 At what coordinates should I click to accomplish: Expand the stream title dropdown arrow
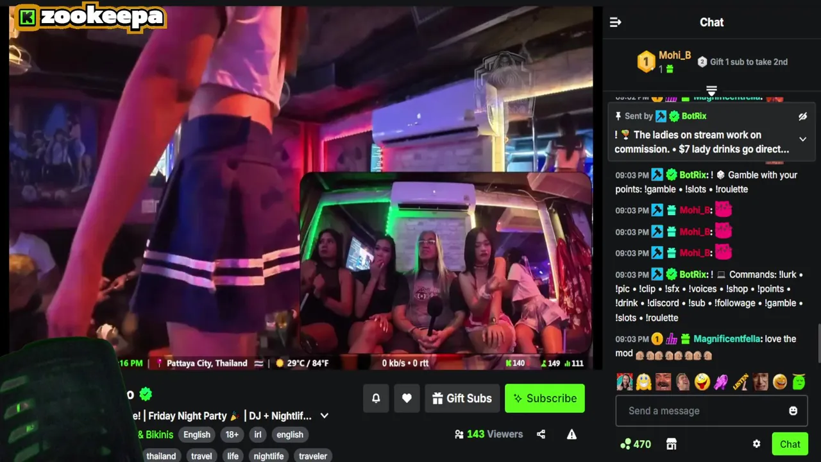tap(325, 416)
